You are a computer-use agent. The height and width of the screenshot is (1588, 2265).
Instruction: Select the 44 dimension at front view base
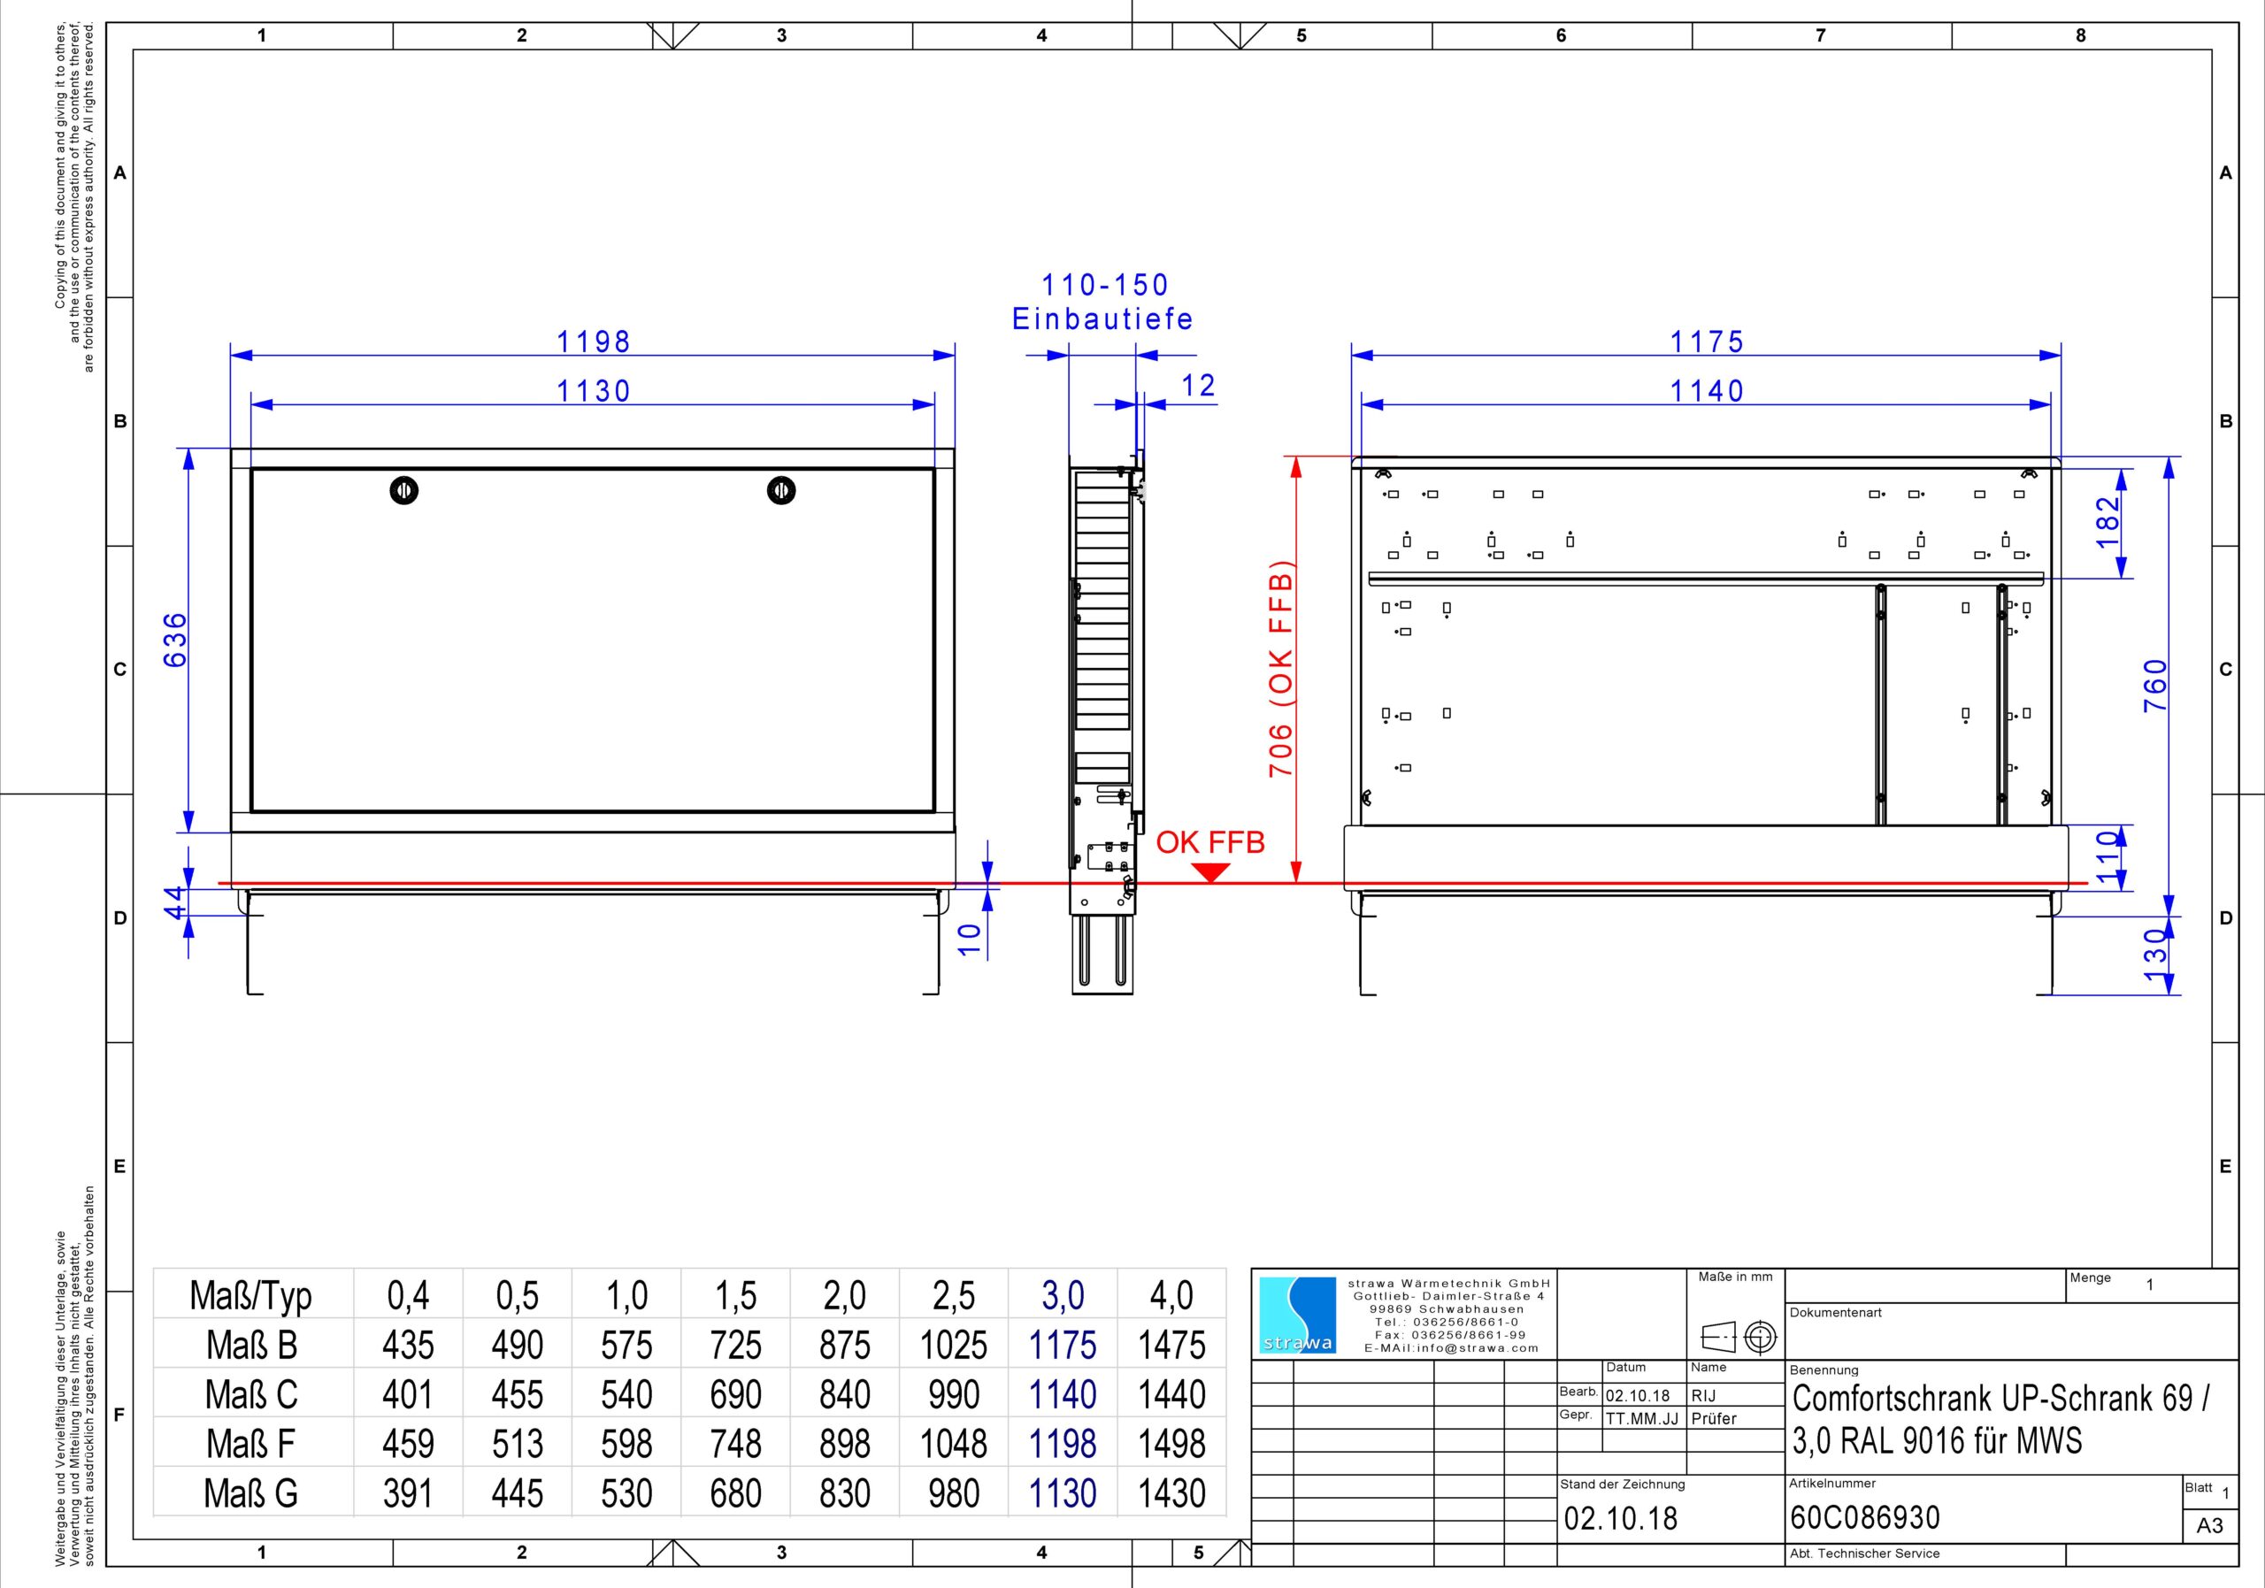(x=174, y=902)
